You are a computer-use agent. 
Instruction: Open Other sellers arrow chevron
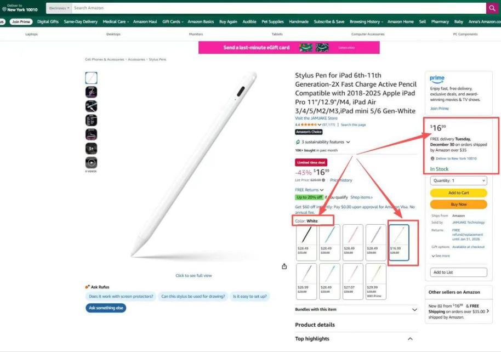(x=488, y=311)
